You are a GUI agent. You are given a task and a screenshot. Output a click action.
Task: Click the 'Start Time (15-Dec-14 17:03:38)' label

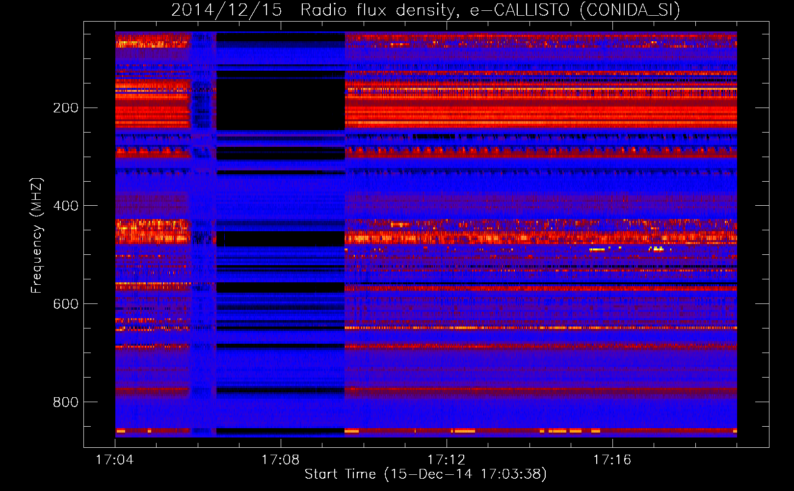(x=425, y=474)
